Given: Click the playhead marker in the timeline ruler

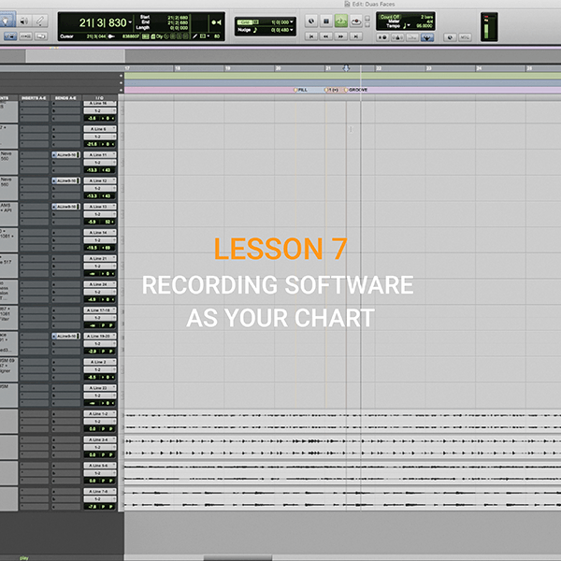Looking at the screenshot, I should coord(346,68).
